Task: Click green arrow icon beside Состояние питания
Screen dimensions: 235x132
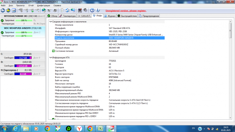Action: [53, 51]
